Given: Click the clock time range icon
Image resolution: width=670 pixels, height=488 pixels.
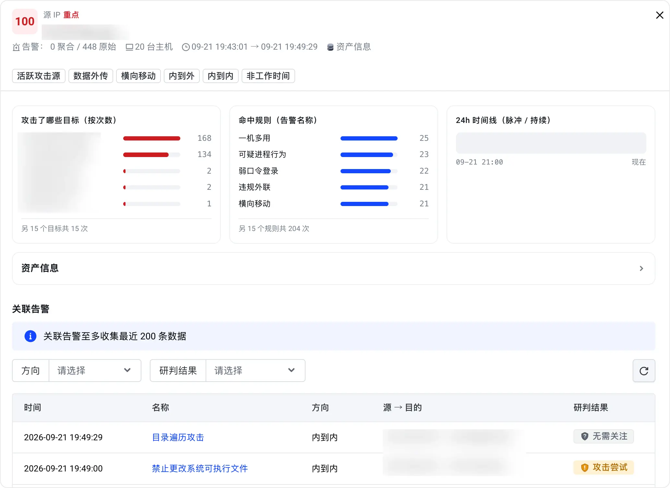Looking at the screenshot, I should pos(186,47).
